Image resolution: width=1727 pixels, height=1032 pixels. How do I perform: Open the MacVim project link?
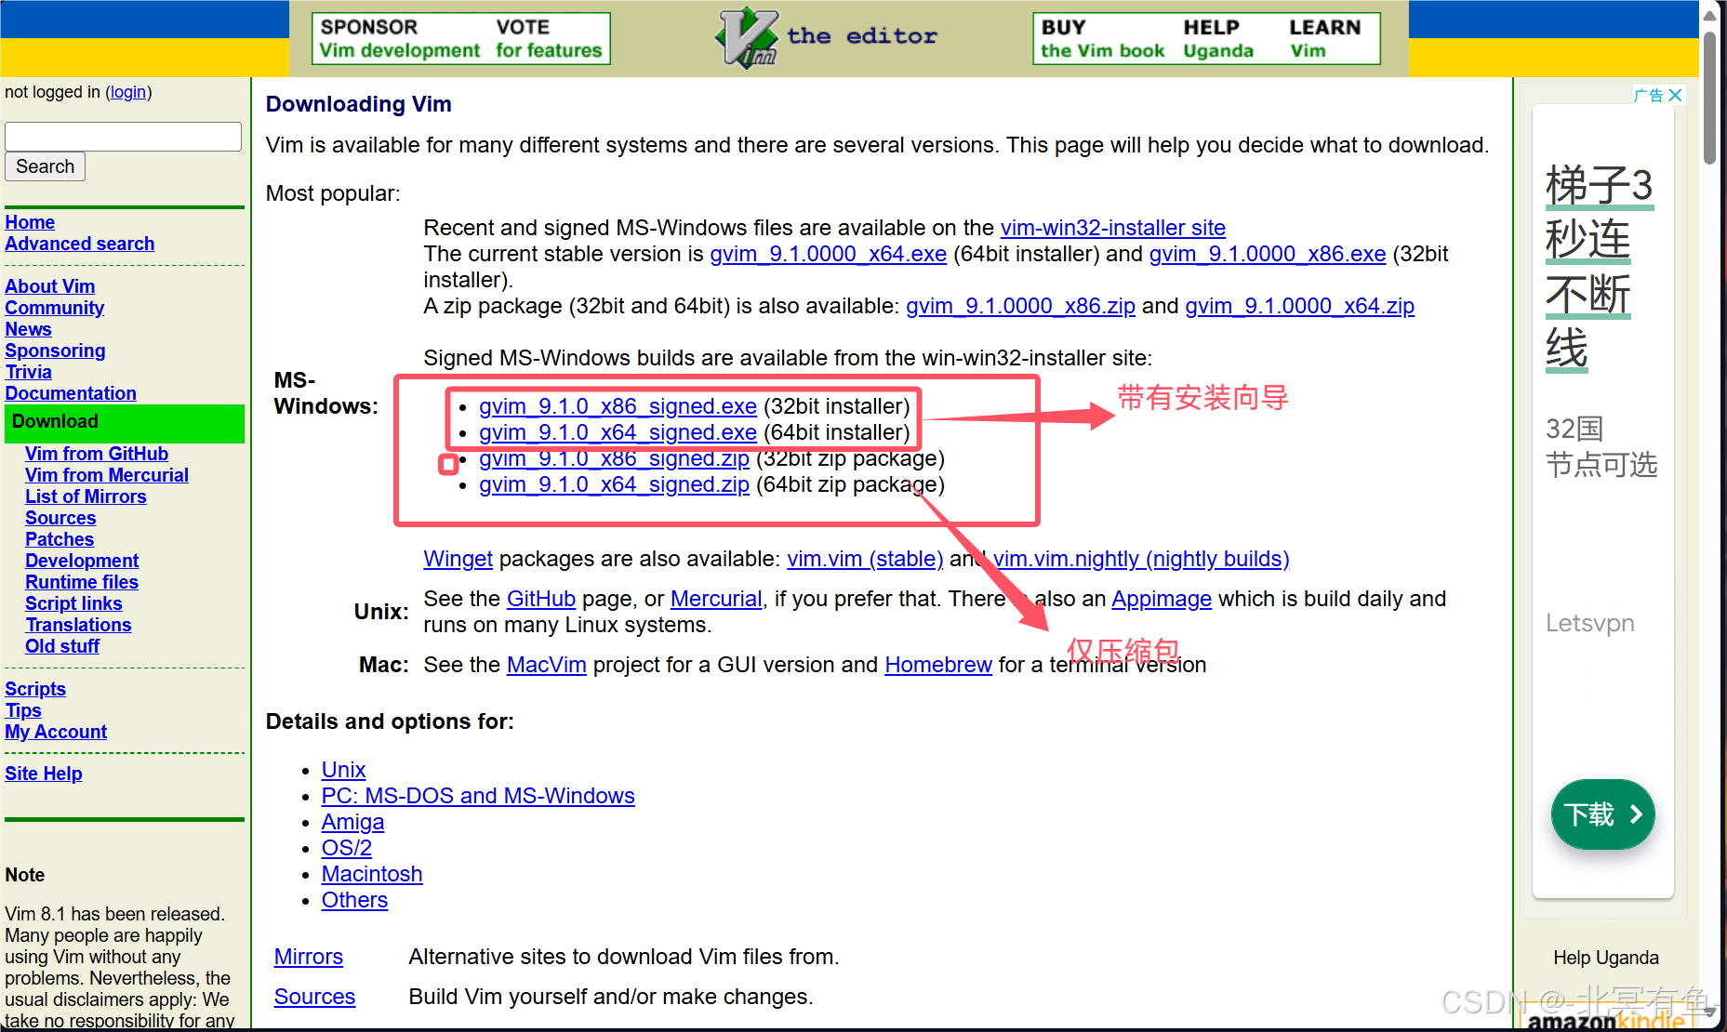click(546, 666)
